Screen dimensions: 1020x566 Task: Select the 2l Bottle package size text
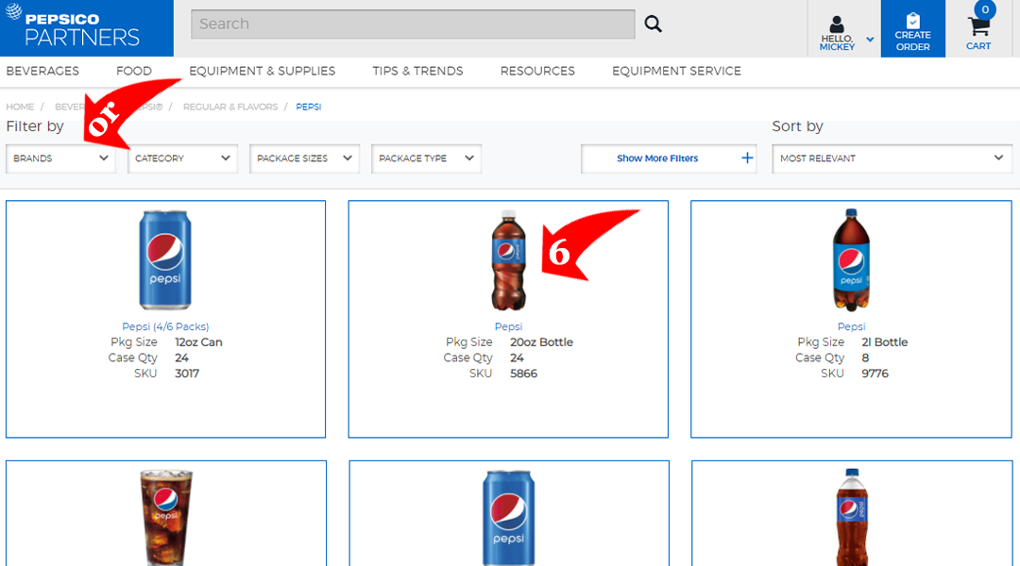885,341
